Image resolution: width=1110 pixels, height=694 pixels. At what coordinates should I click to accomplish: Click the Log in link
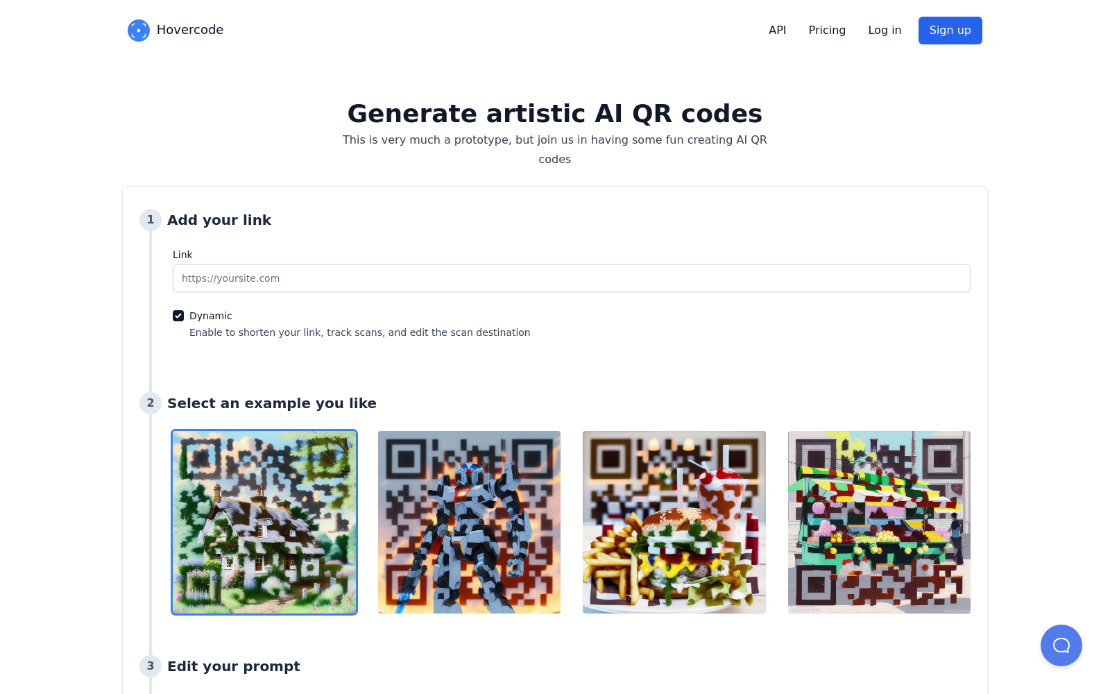[x=884, y=30]
